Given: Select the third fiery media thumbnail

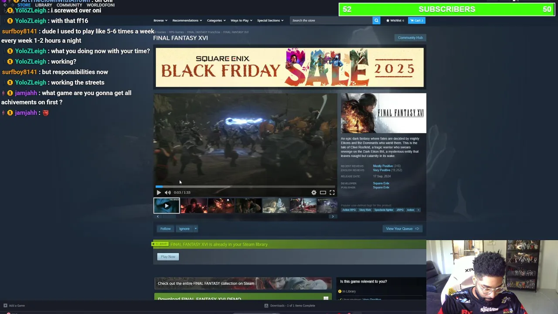Looking at the screenshot, I should pyautogui.click(x=221, y=205).
